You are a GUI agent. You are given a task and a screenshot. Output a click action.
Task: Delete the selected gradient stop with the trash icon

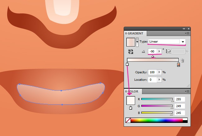182,61
